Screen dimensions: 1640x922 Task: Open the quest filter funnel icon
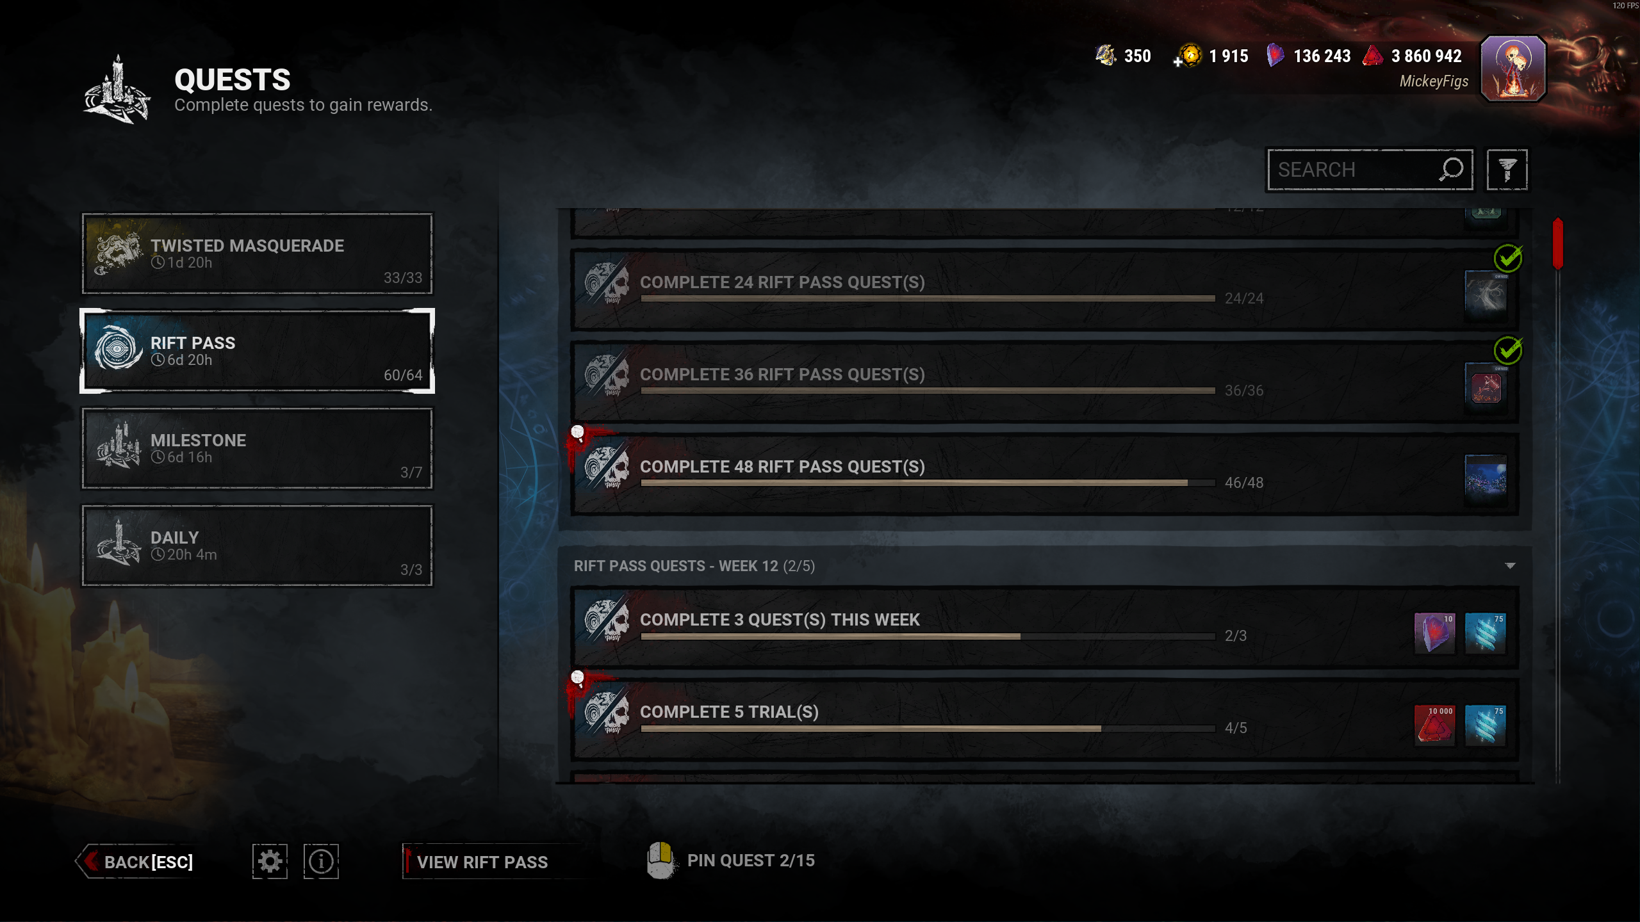(x=1507, y=170)
